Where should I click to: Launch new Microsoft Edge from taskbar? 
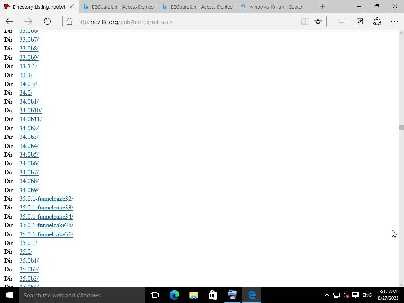tap(174, 295)
